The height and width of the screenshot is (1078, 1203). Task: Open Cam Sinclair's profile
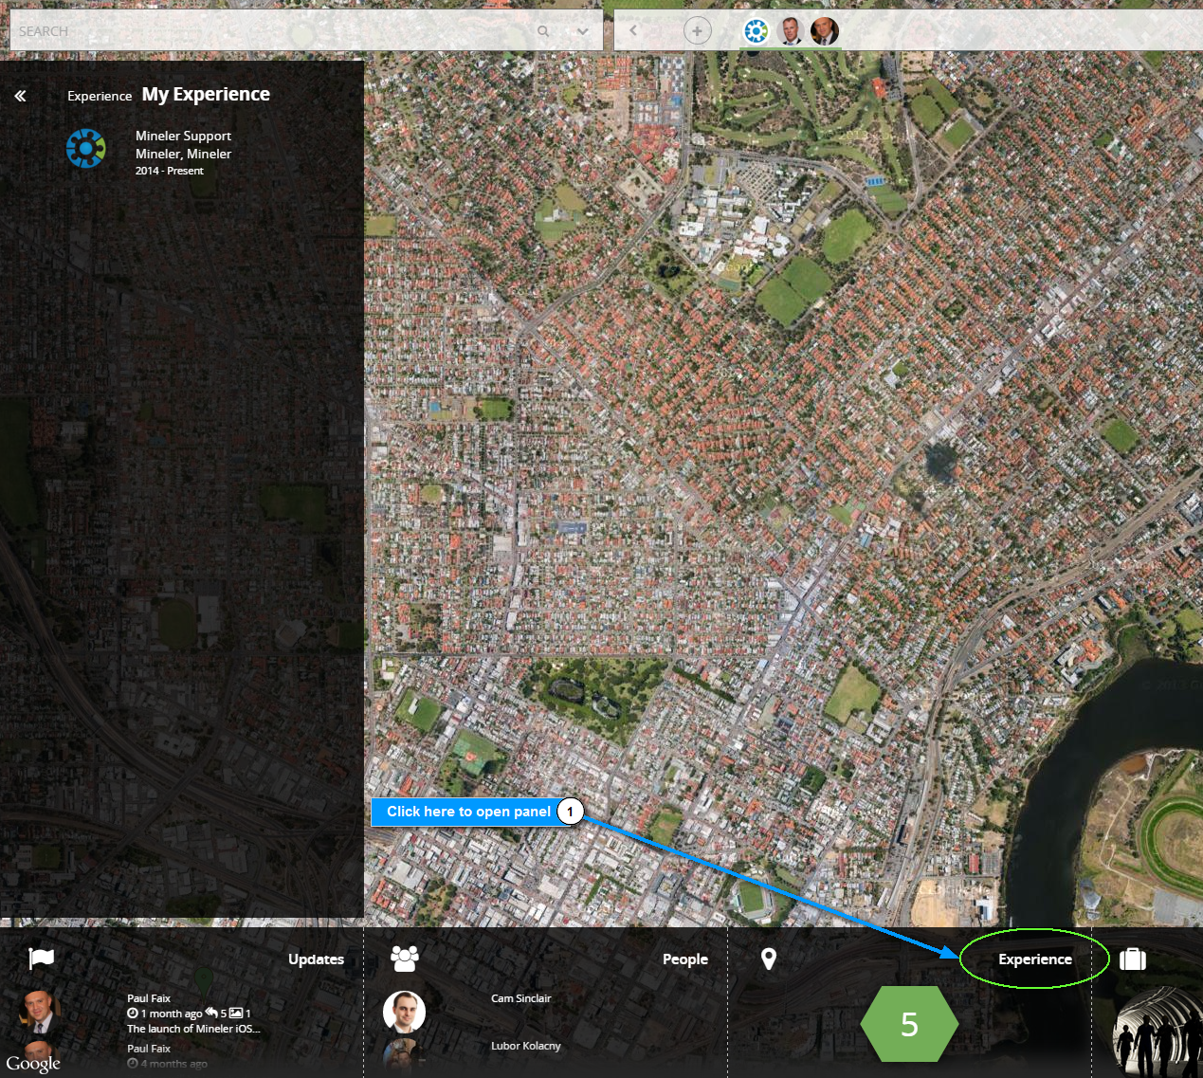point(520,998)
